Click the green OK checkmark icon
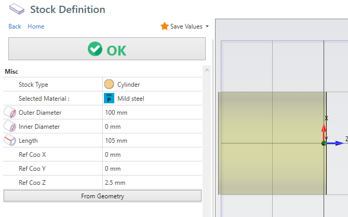Image resolution: width=348 pixels, height=217 pixels. [95, 50]
